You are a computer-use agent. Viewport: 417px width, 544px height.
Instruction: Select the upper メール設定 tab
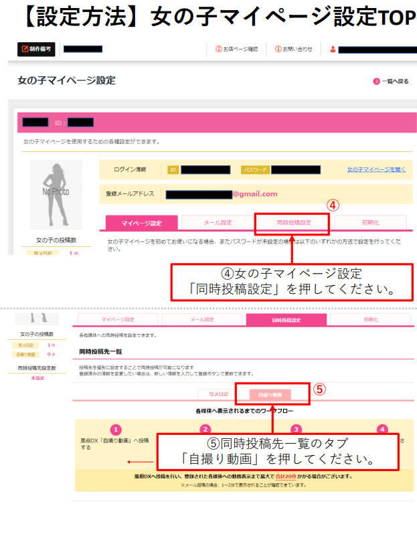(218, 222)
